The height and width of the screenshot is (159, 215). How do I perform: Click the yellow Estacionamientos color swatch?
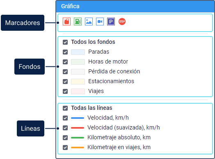pos(78,82)
